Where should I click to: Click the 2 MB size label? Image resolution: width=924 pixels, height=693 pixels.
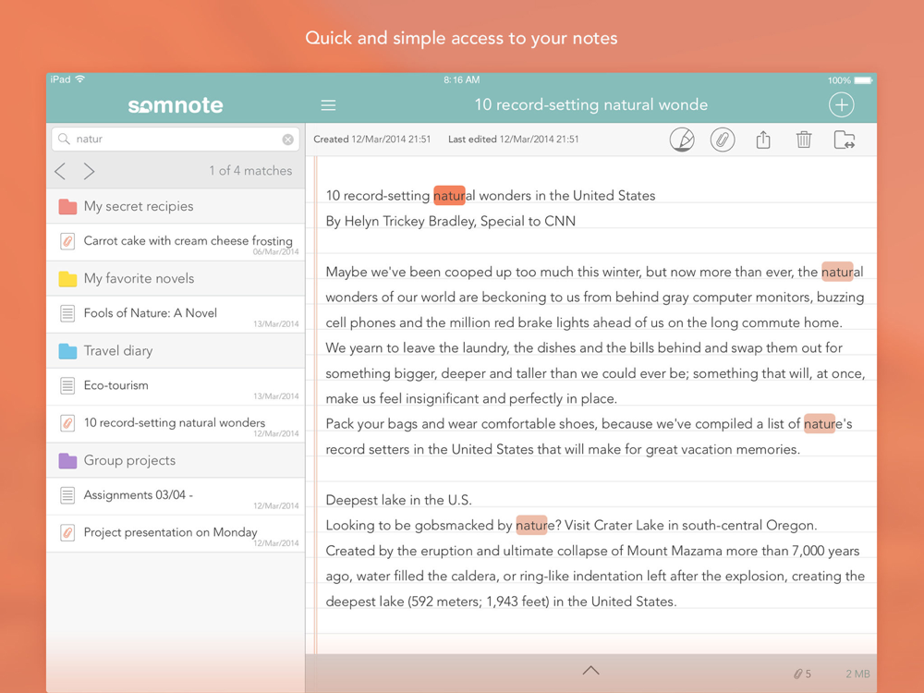(857, 674)
